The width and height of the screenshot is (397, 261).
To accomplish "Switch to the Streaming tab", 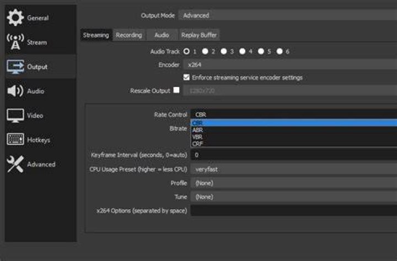I will (96, 35).
